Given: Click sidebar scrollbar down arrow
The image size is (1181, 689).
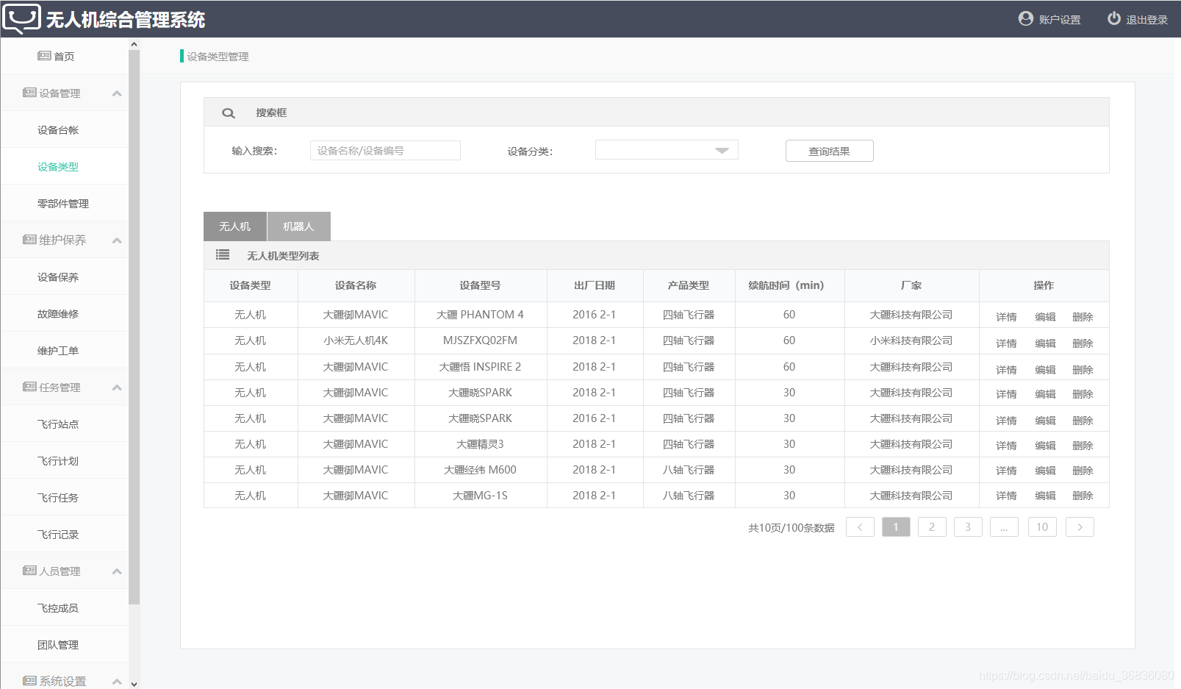Looking at the screenshot, I should (x=134, y=684).
